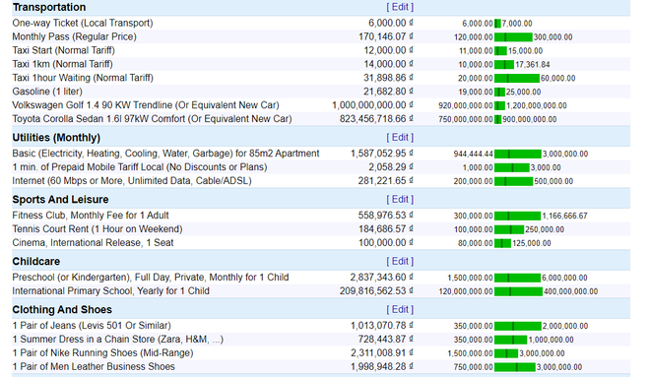Select the Basic utilities 85m2 Apartment row
This screenshot has height=377, width=650.
pyautogui.click(x=321, y=154)
